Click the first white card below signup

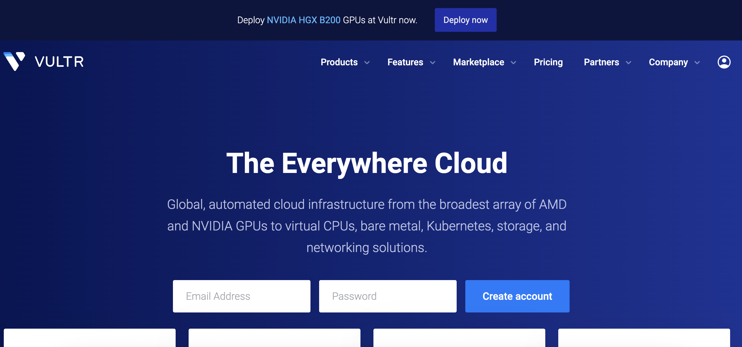pyautogui.click(x=90, y=338)
